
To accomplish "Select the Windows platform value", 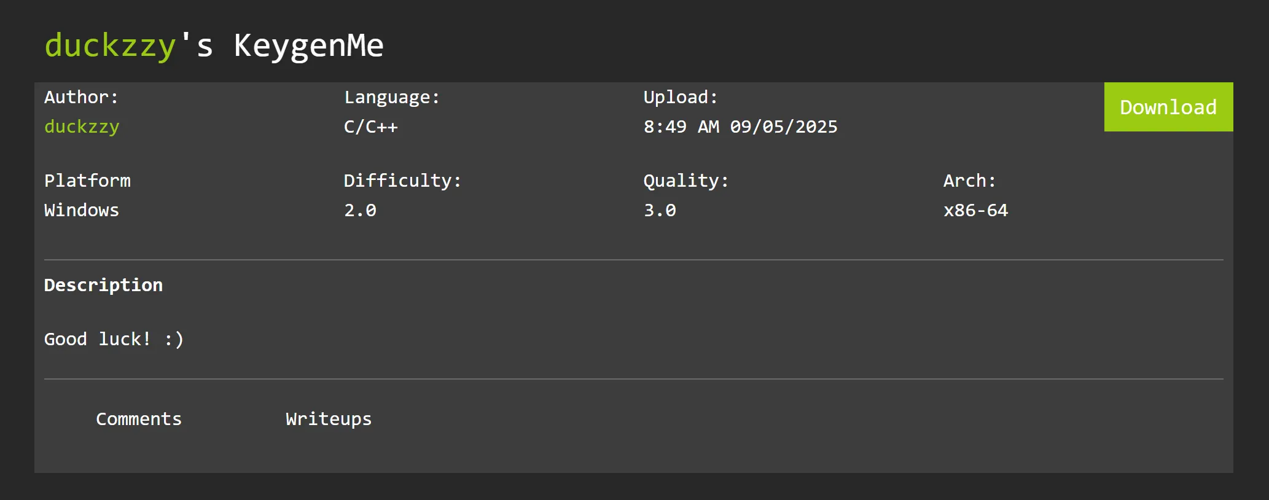I will coord(82,210).
